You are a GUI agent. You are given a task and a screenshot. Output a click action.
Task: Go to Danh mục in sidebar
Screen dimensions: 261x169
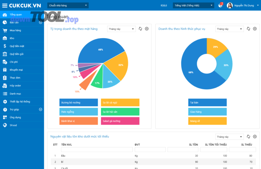coord(15,94)
